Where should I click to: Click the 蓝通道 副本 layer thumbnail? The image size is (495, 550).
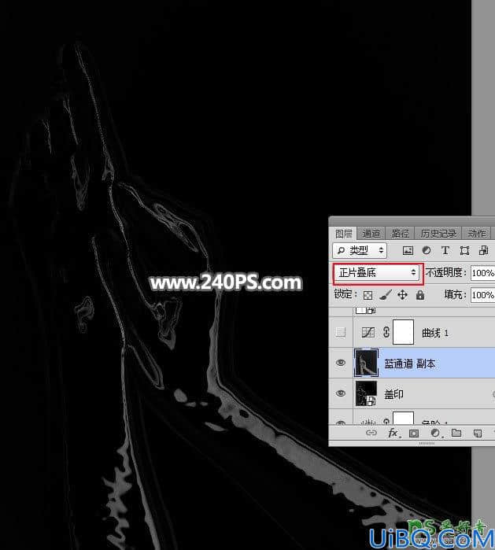point(366,363)
